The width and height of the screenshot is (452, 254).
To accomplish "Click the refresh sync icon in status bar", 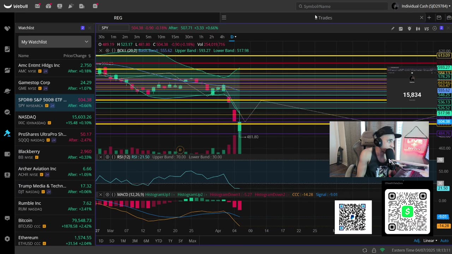I will 365,250.
